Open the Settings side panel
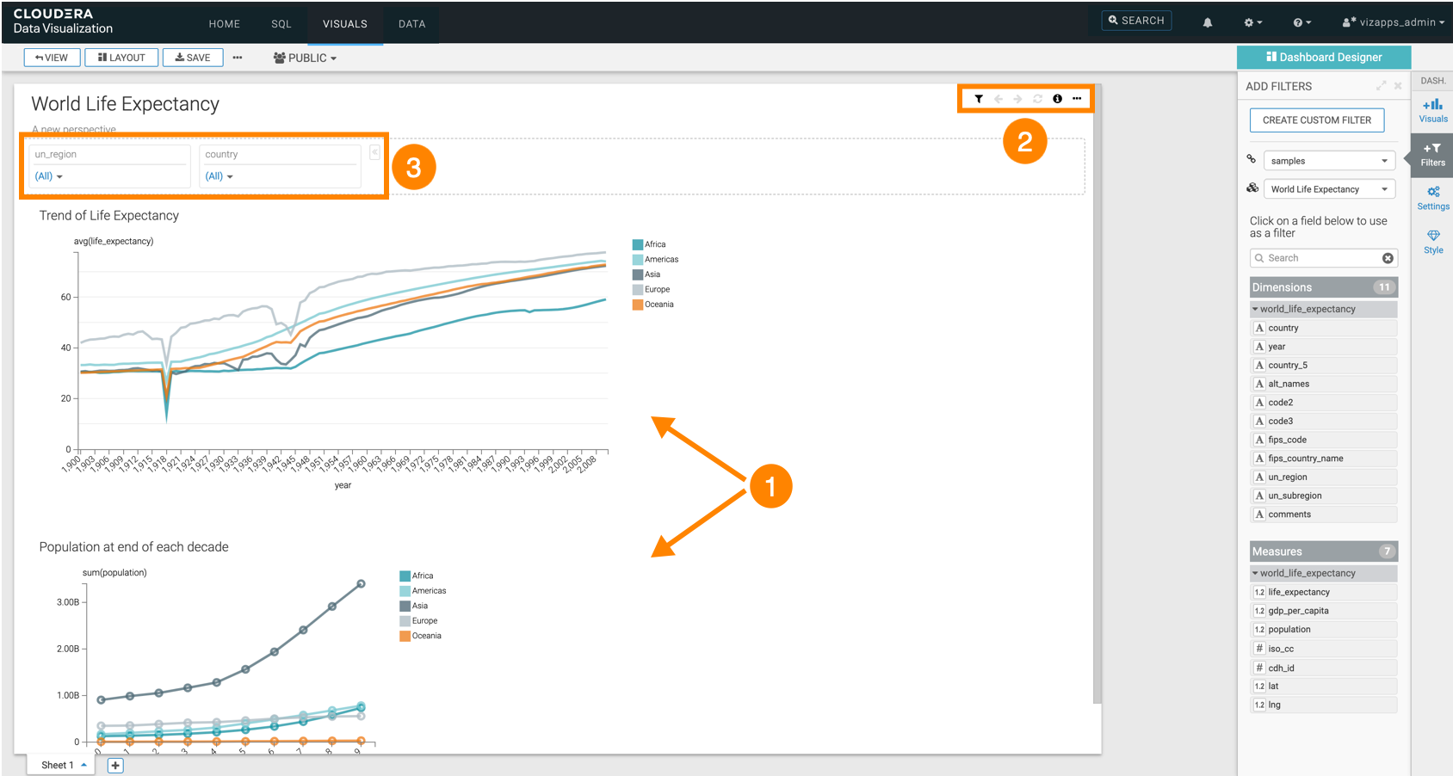Screen dimensions: 1453x776 point(1432,198)
